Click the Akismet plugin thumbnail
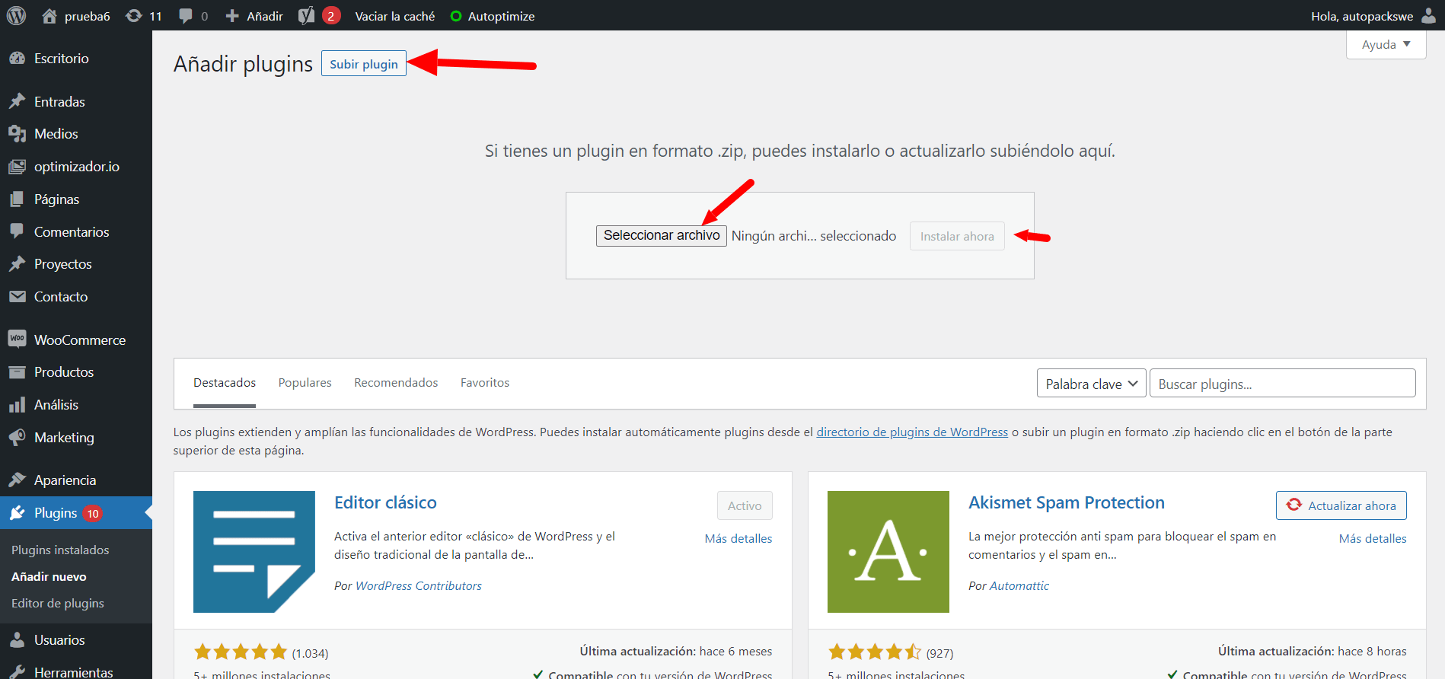1445x679 pixels. tap(888, 552)
